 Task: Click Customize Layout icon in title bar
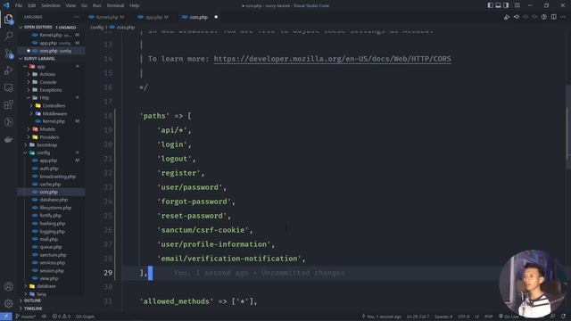[x=517, y=5]
